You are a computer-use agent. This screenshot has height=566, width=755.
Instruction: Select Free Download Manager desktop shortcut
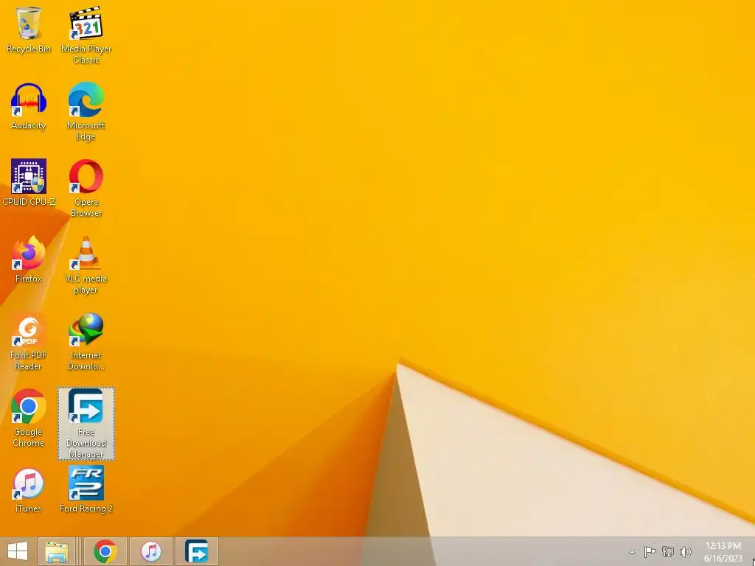coord(86,423)
